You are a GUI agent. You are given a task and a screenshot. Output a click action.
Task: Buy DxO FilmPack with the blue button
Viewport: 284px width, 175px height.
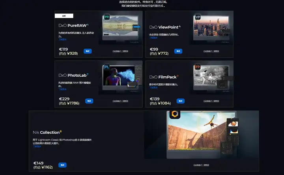click(180, 101)
